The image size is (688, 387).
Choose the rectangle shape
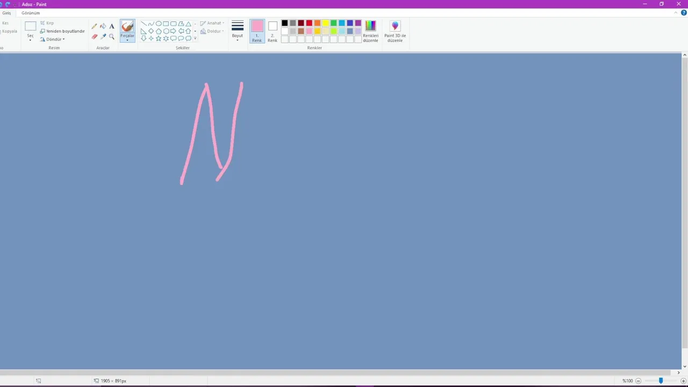click(x=166, y=24)
